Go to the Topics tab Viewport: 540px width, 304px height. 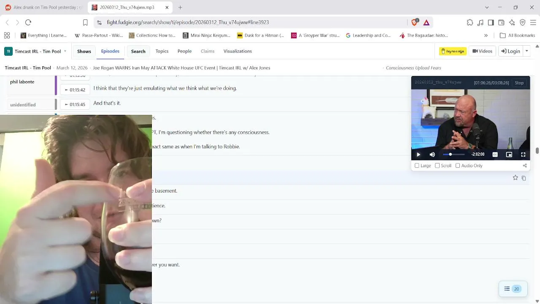pyautogui.click(x=162, y=51)
